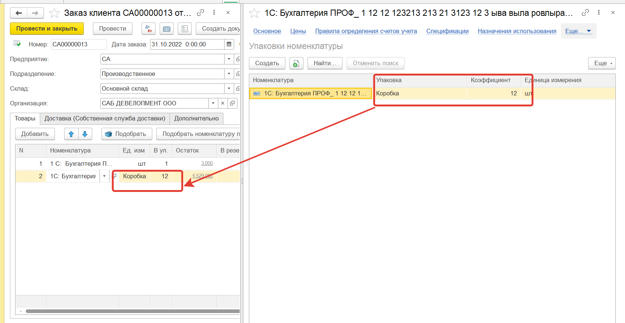625x323 pixels.
Task: Click the Номер input field
Action: click(79, 44)
